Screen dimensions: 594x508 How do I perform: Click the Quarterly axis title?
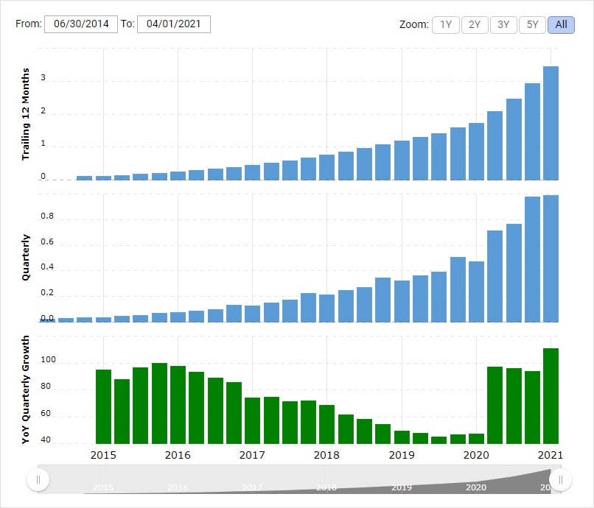[26, 257]
